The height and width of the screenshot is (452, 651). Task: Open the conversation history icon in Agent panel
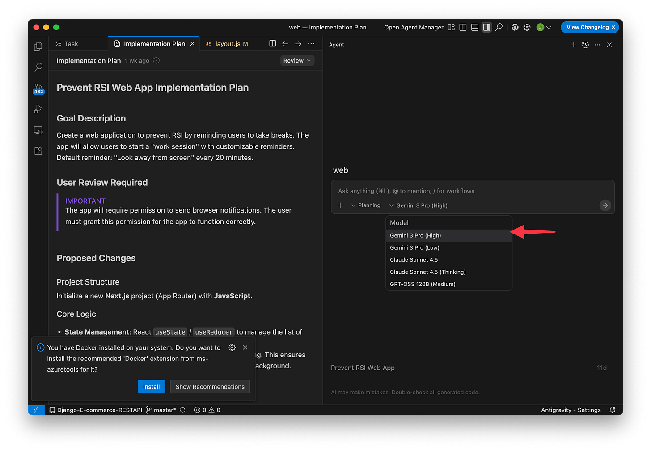[x=585, y=45]
